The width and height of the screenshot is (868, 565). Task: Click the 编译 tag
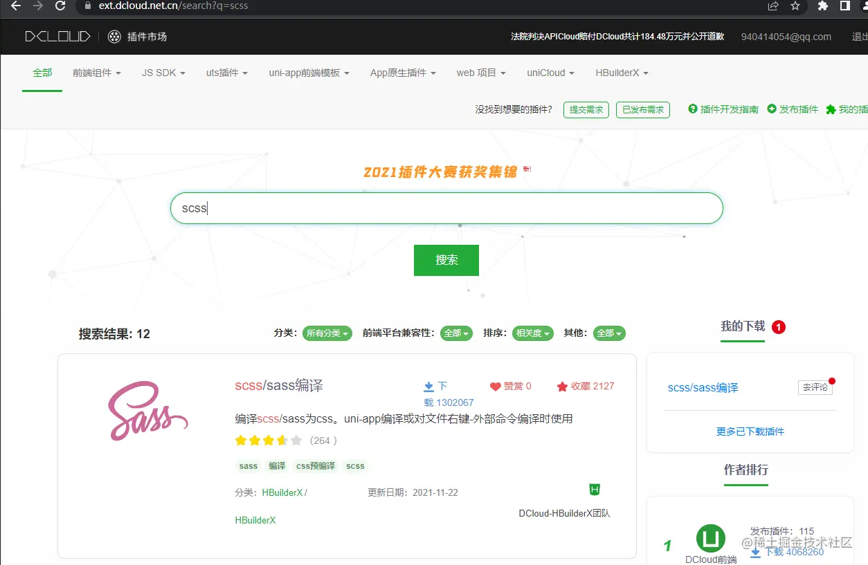(x=277, y=466)
